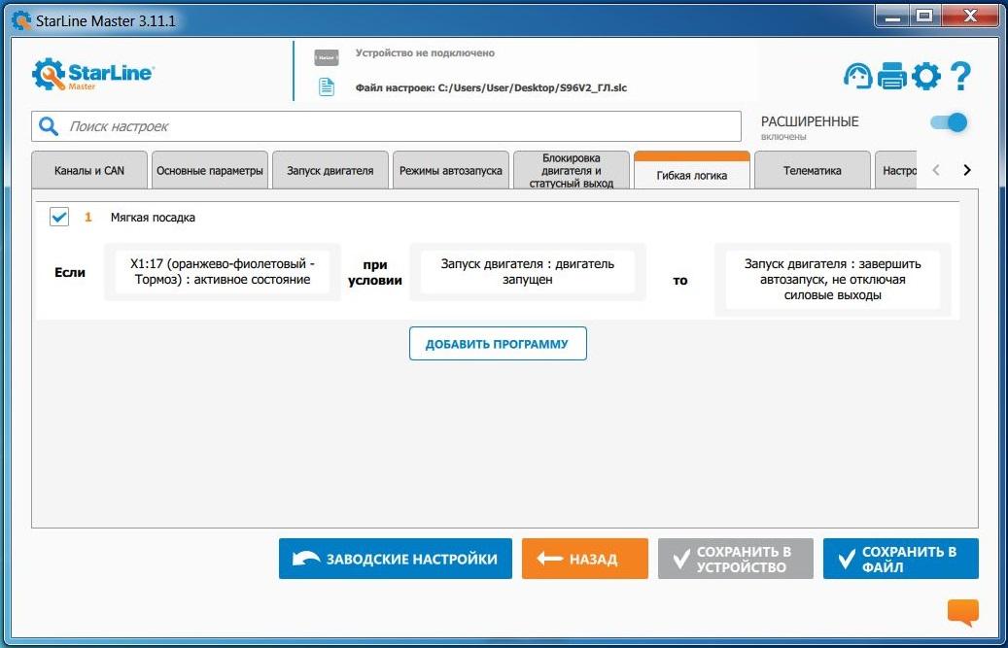
Task: Uncheck the Мягкая посадка program checkbox
Action: (x=59, y=218)
